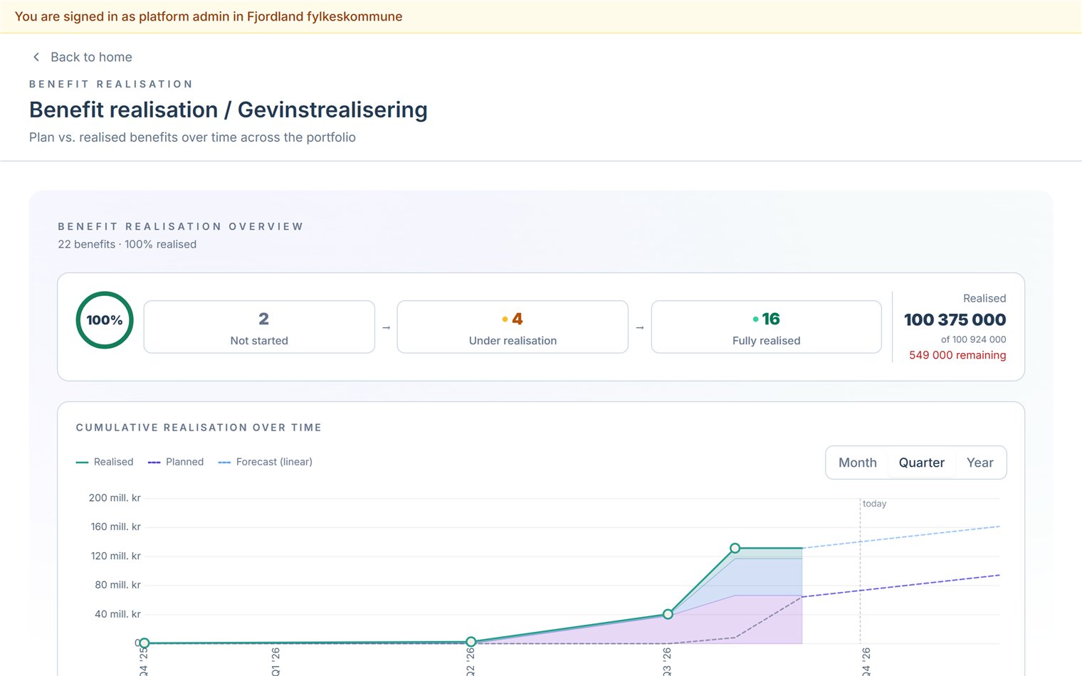Toggle the Realised series in legend
Screen dimensions: 1082x676
pos(105,462)
